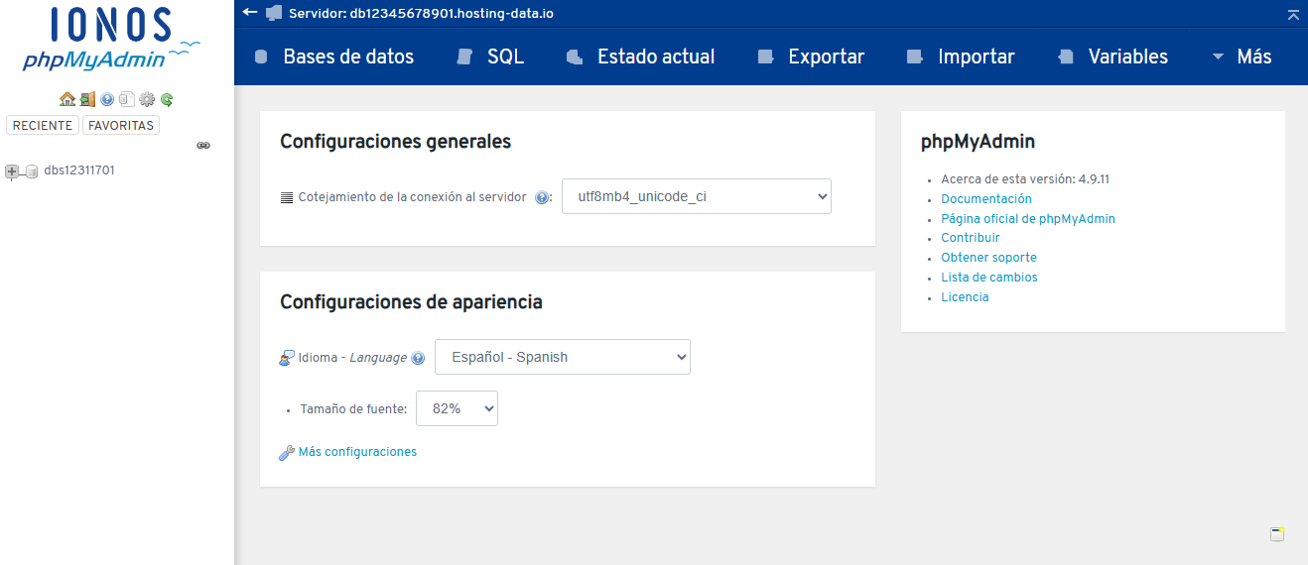Reload navigation panel with green refresh icon

(x=167, y=99)
